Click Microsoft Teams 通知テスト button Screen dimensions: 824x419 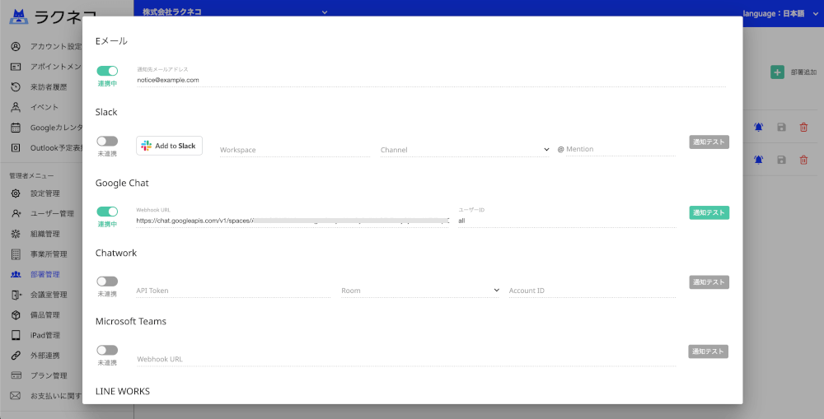708,351
